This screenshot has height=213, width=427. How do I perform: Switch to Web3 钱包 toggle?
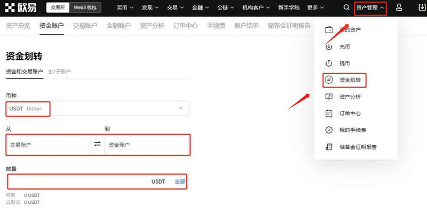click(85, 7)
